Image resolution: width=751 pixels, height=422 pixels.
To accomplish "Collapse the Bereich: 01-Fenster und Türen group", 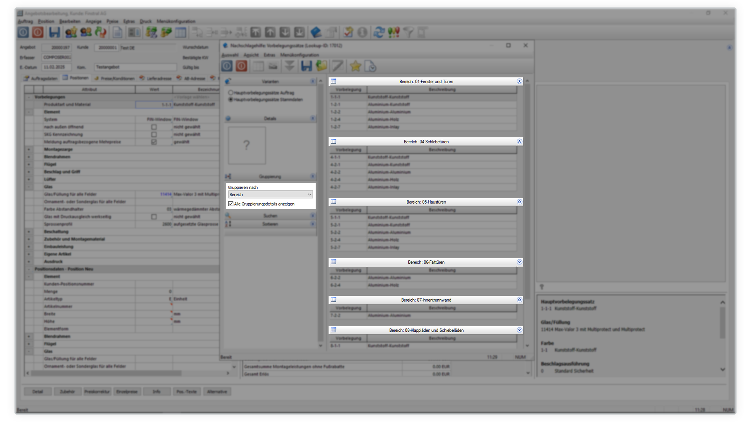I will click(519, 82).
